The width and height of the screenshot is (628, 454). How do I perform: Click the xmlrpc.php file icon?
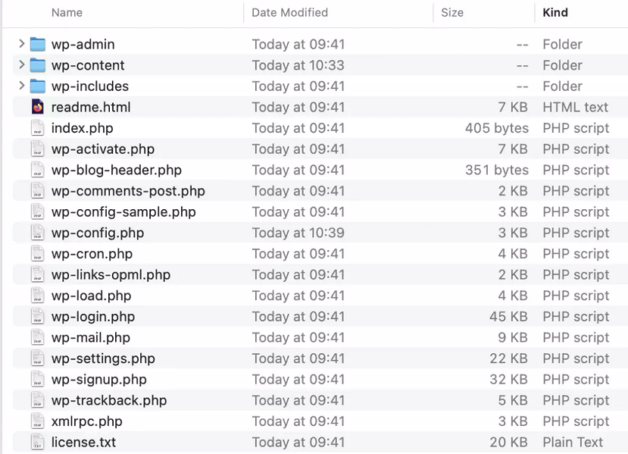click(x=38, y=421)
